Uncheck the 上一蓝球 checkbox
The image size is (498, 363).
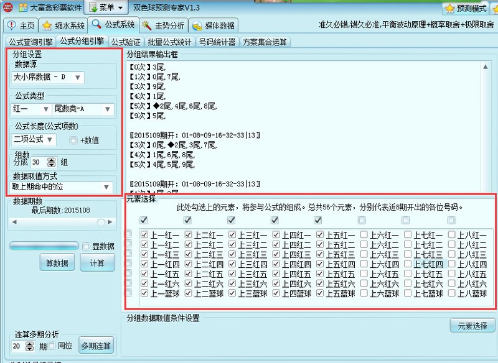(x=144, y=293)
